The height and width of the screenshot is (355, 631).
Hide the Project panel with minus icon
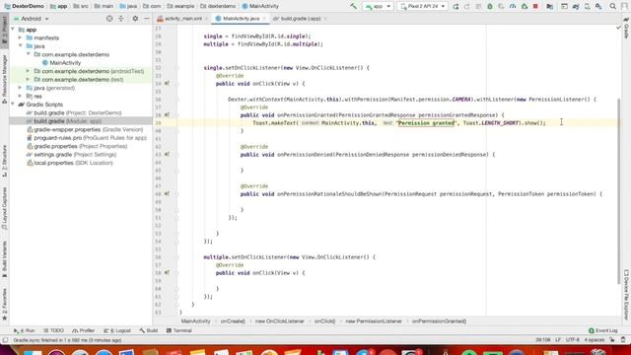[147, 19]
